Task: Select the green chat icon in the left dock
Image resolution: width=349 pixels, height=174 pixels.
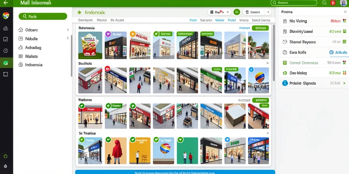Action: pos(6,63)
